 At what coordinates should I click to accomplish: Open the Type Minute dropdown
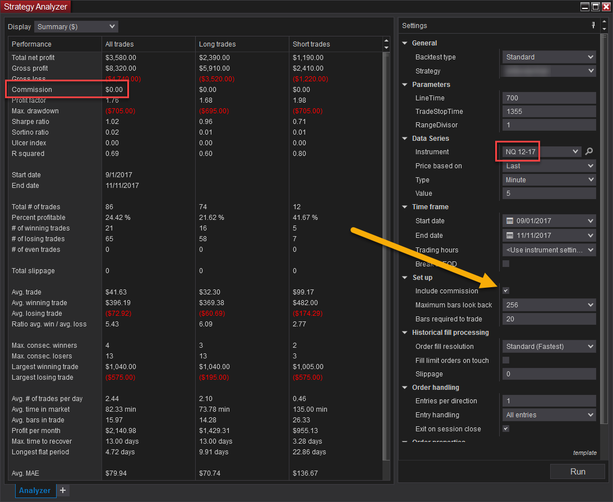[x=549, y=180]
